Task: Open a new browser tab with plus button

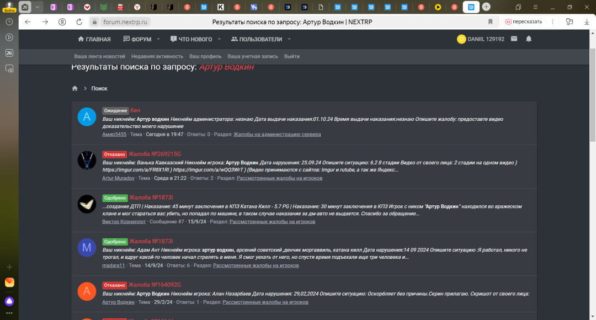Action: click(486, 7)
